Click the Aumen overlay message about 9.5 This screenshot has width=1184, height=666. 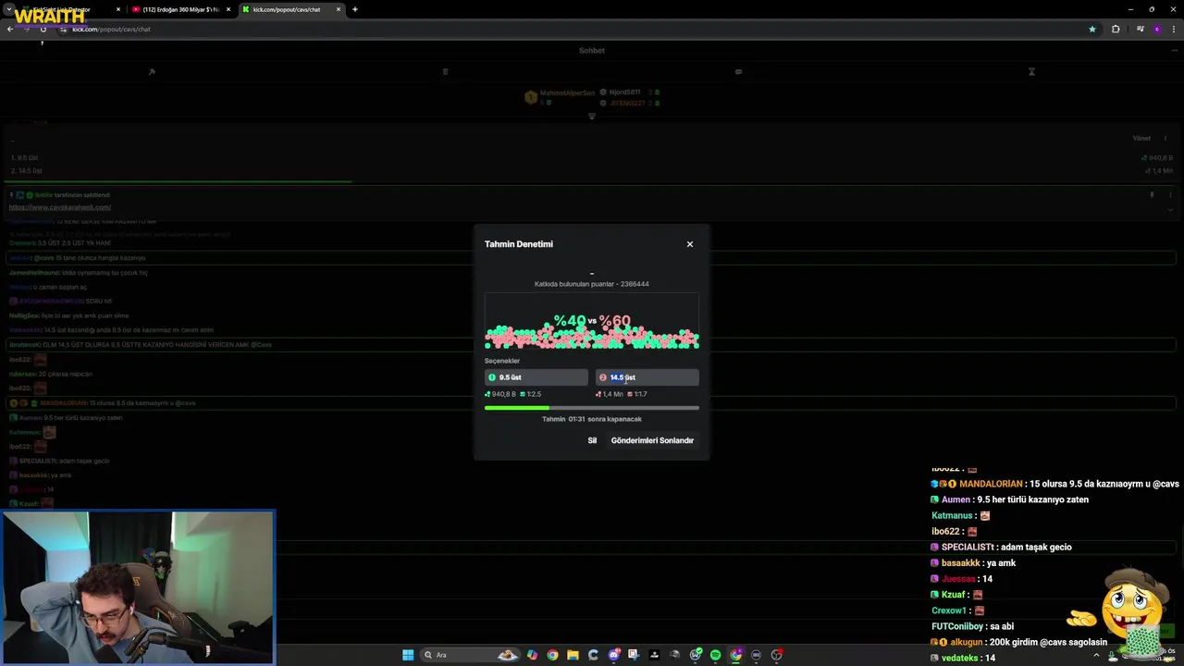tap(1010, 499)
